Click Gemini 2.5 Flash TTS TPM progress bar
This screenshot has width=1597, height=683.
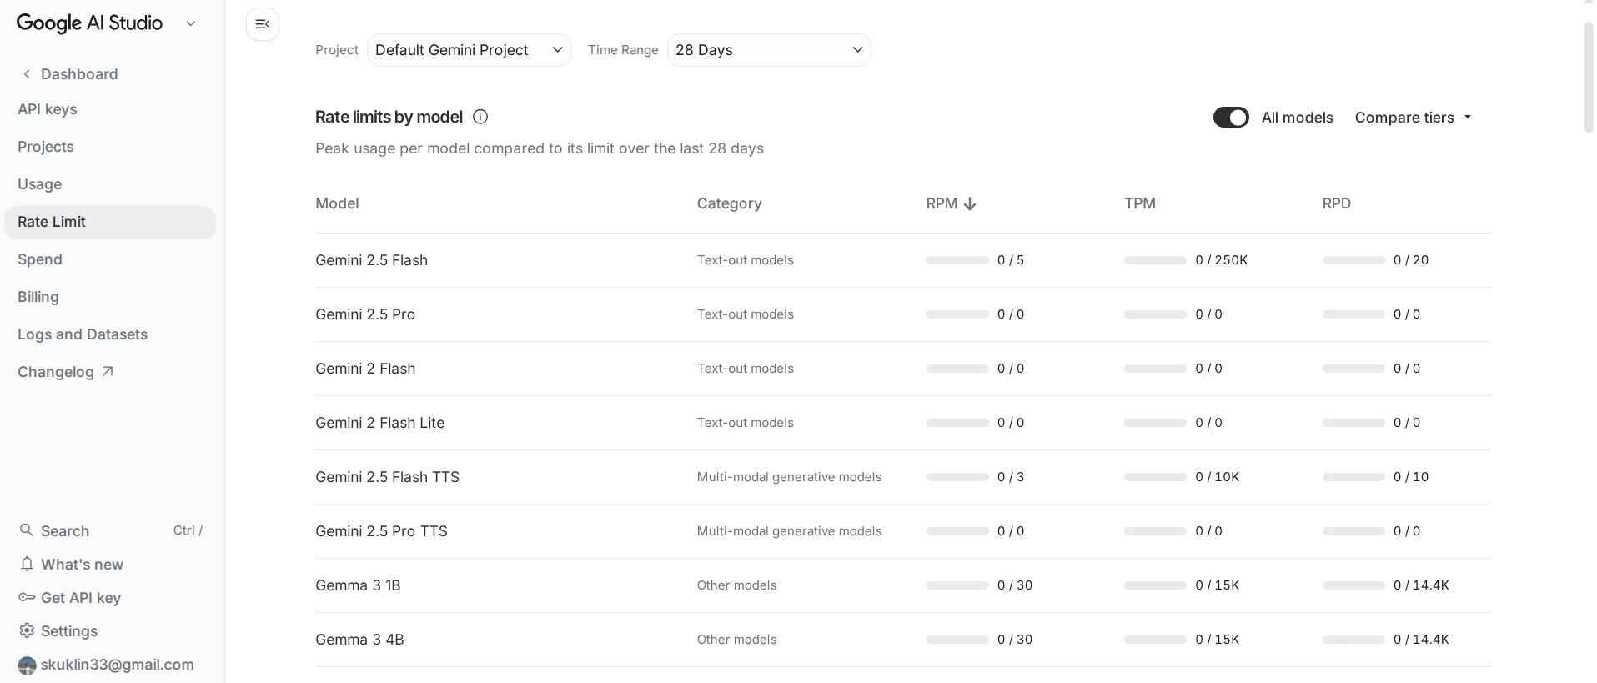click(1155, 477)
